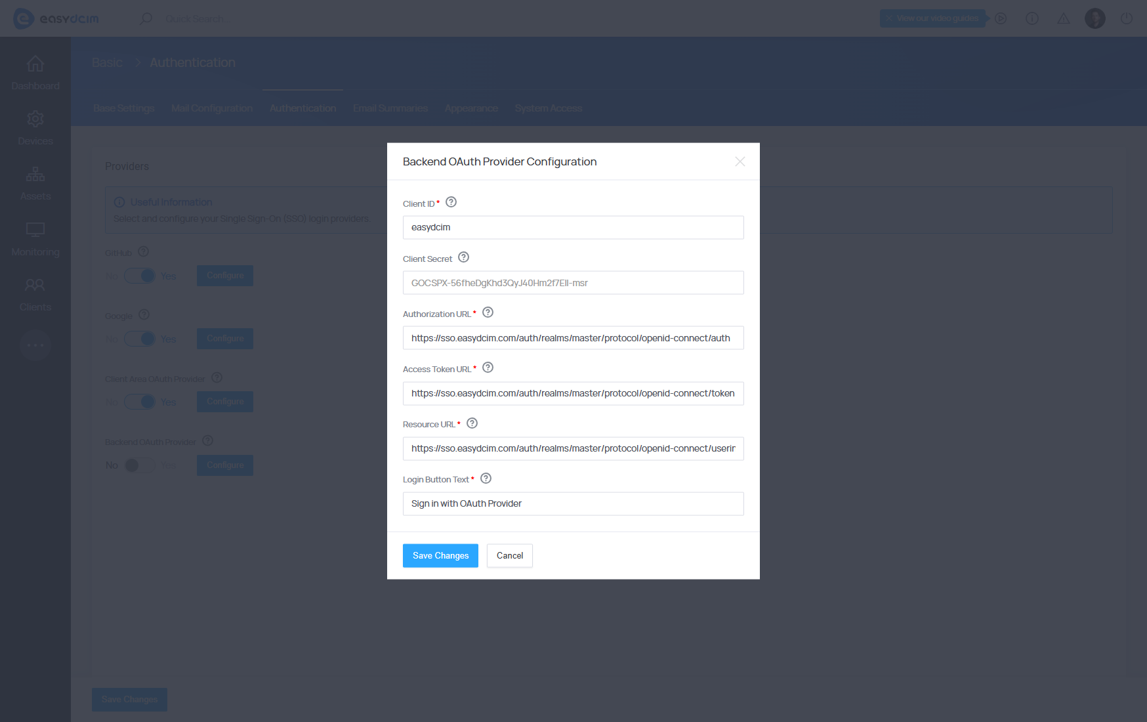Viewport: 1147px width, 722px height.
Task: Switch to Email Summaries tab
Action: (390, 108)
